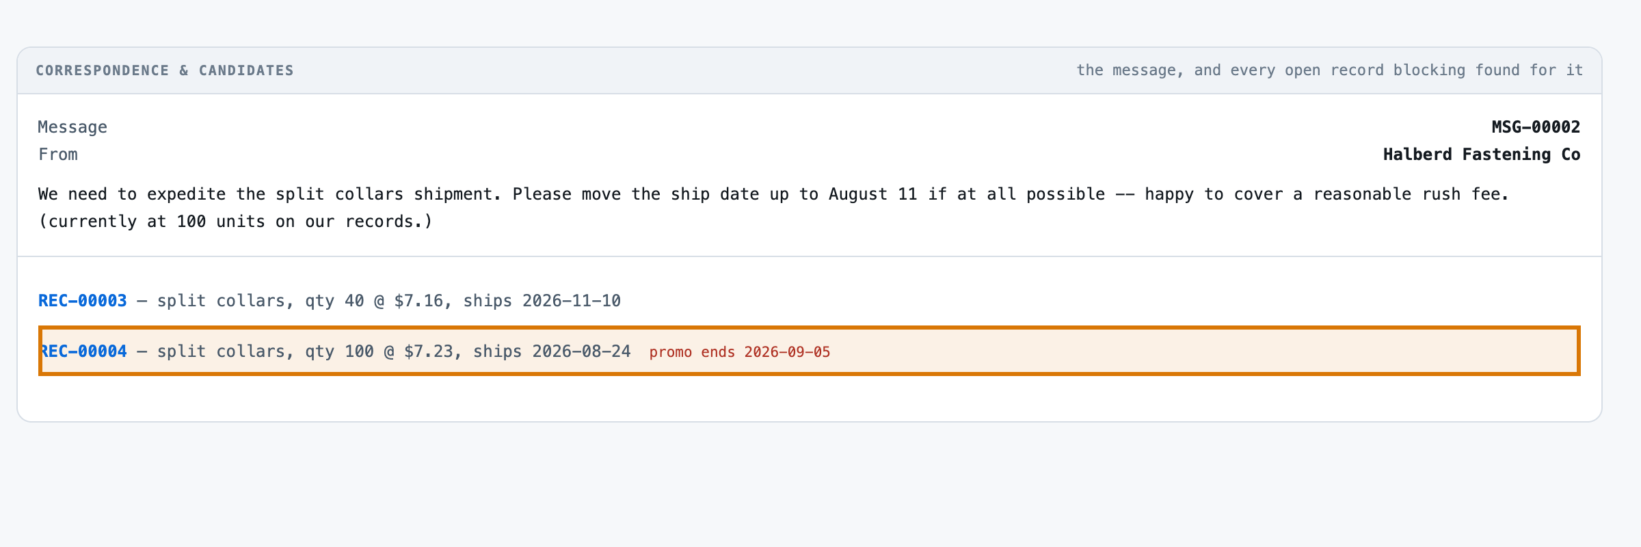Image resolution: width=1641 pixels, height=547 pixels.
Task: Click the MSG-00002 message identifier
Action: 1536,127
